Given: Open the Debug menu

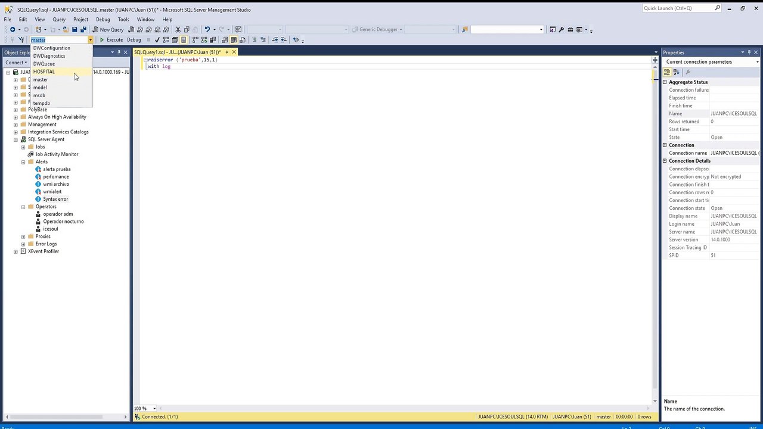Looking at the screenshot, I should [103, 19].
